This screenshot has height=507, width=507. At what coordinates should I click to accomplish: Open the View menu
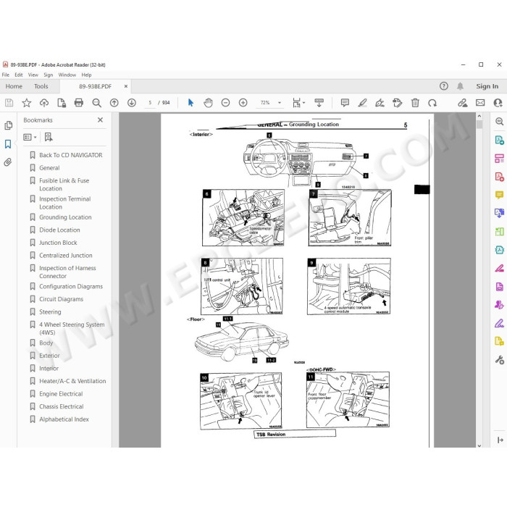[33, 75]
